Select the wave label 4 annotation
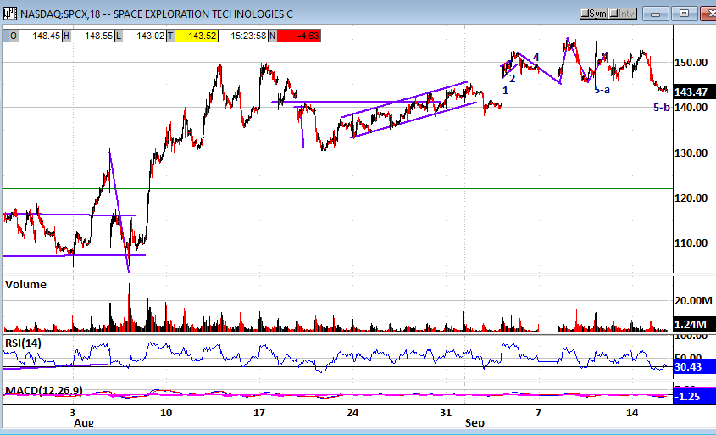This screenshot has width=716, height=435. pos(536,57)
